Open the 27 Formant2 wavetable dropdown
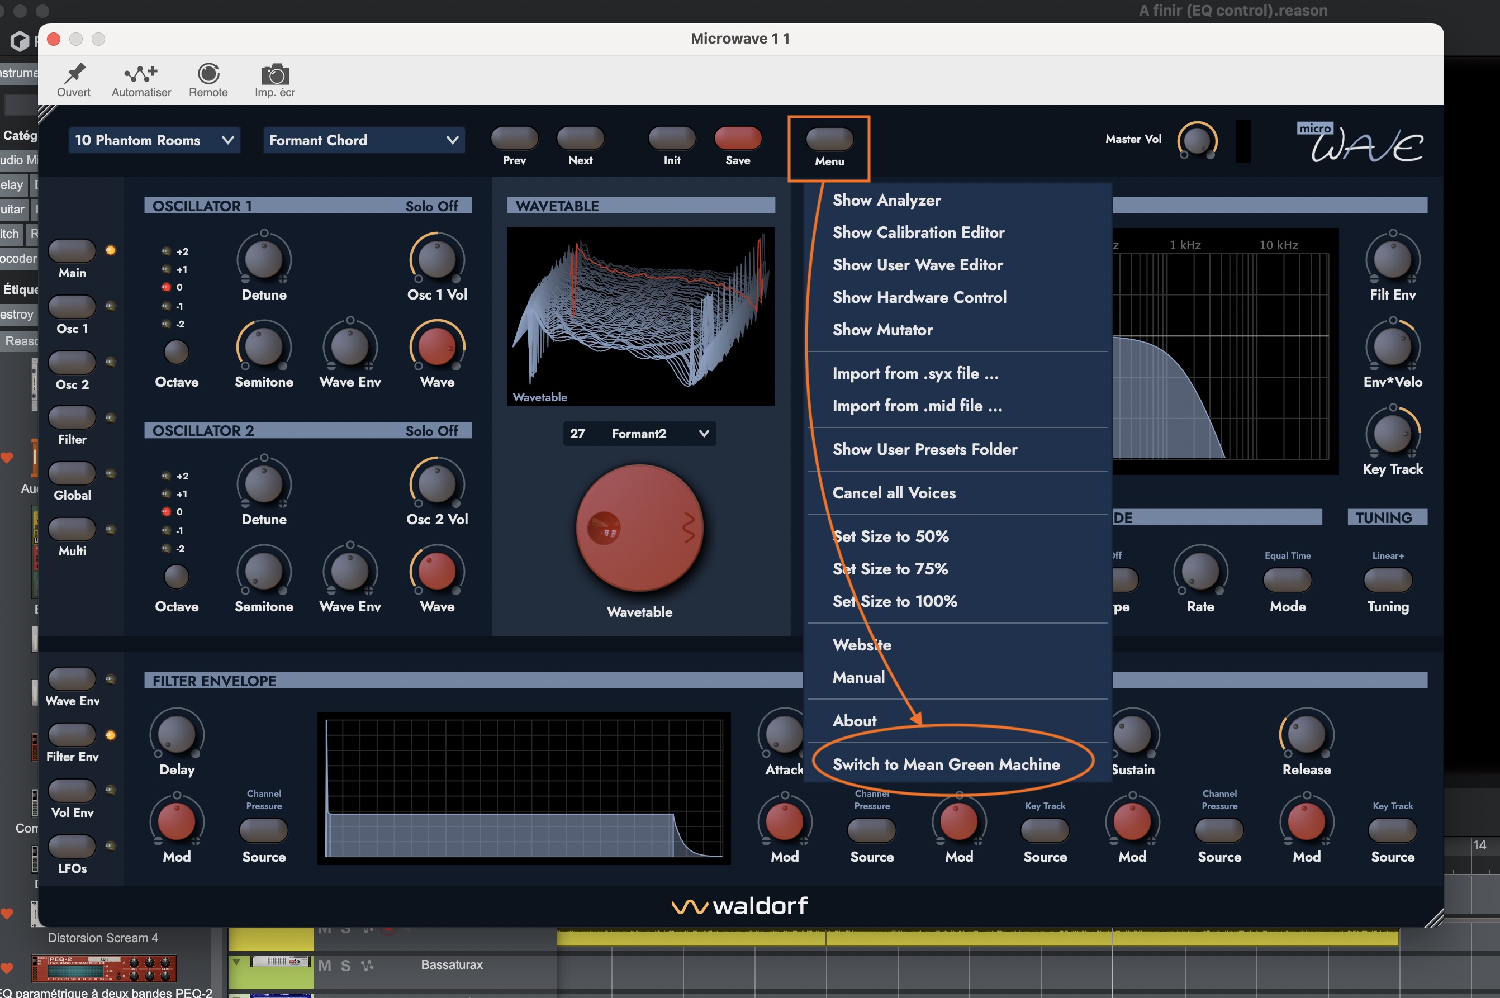1500x998 pixels. [639, 434]
